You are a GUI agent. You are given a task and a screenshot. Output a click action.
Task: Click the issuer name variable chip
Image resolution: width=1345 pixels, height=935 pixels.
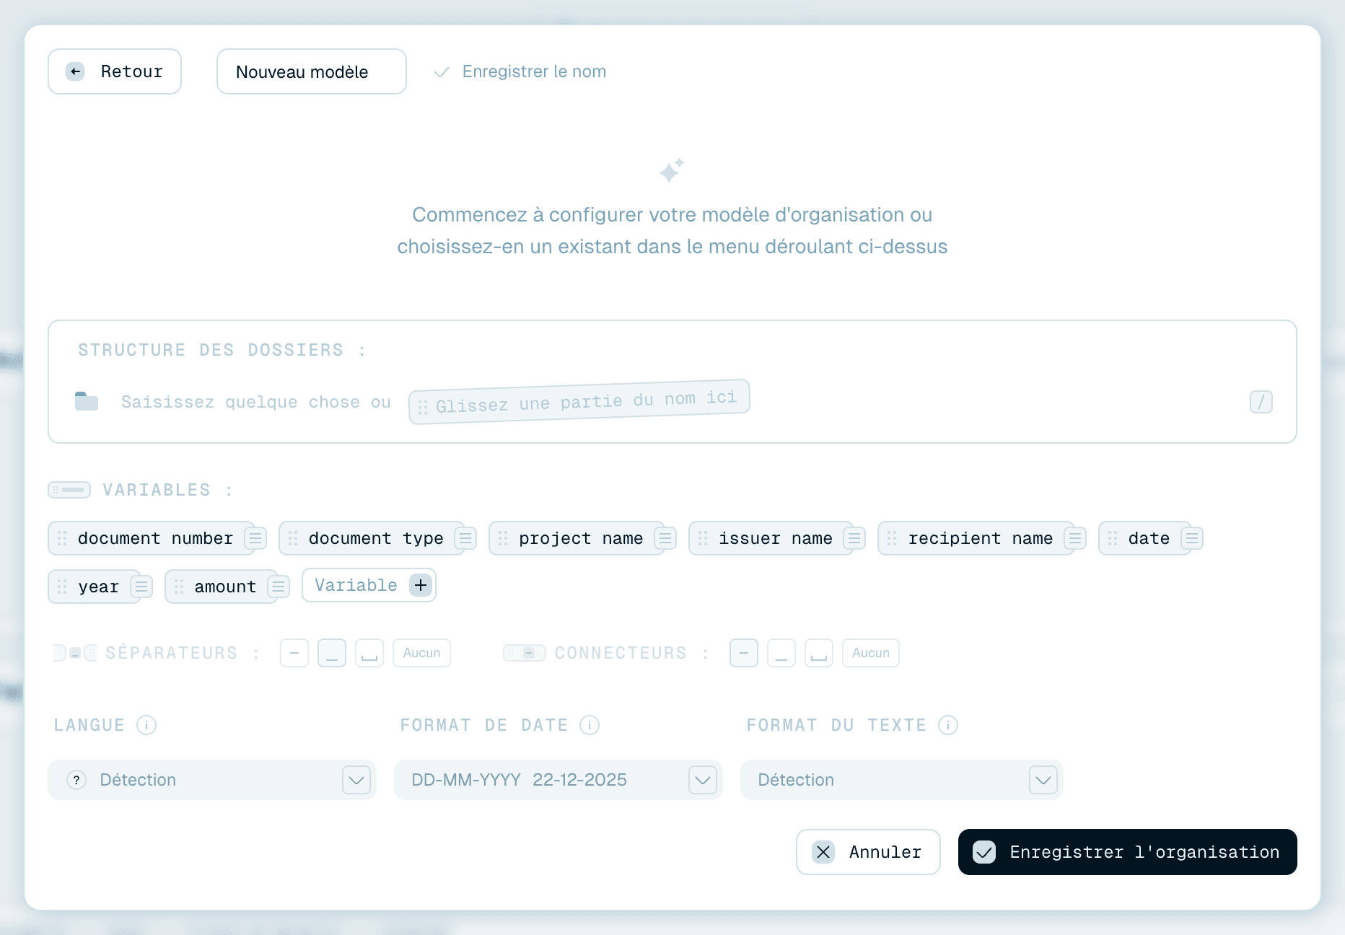(x=771, y=538)
